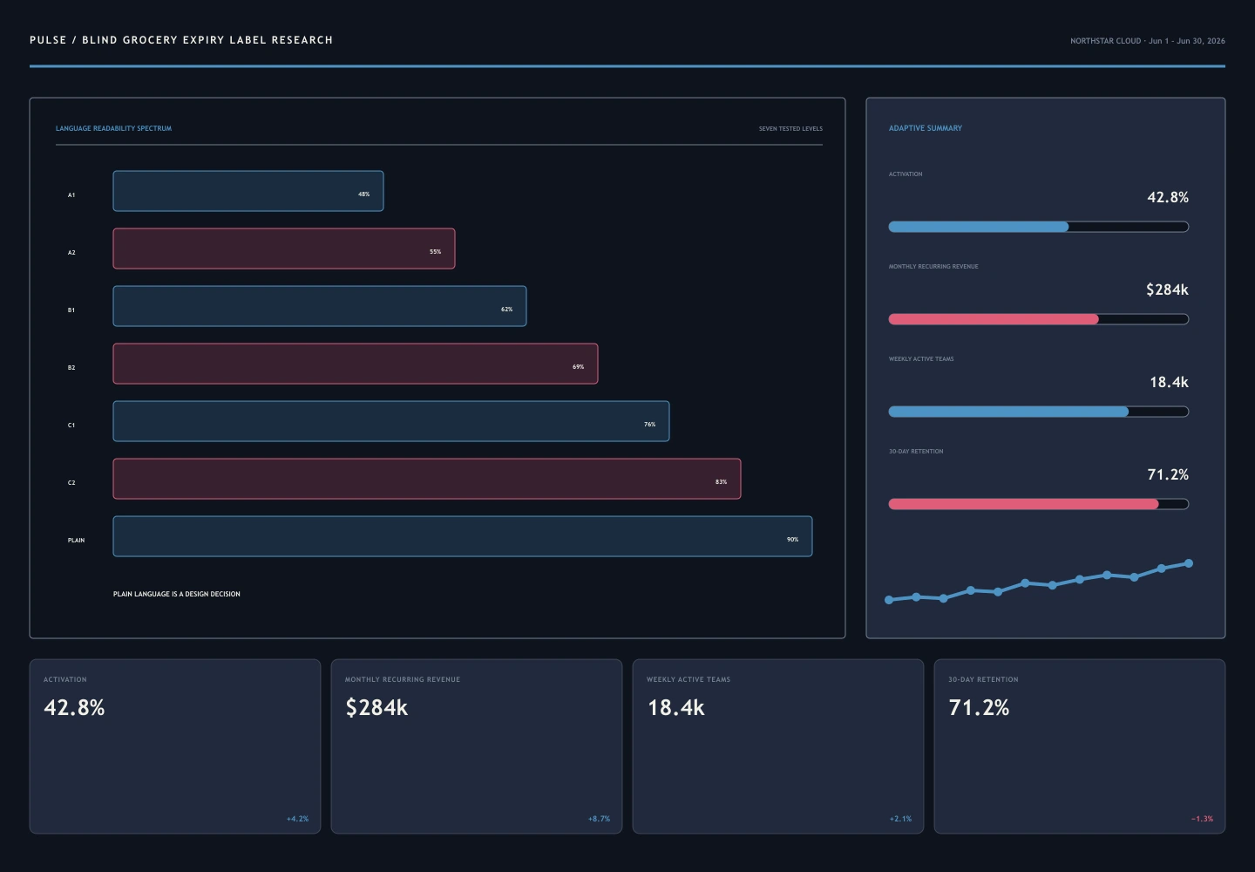
Task: Open the Weekly Active Teams 18.4k card
Action: [778, 746]
